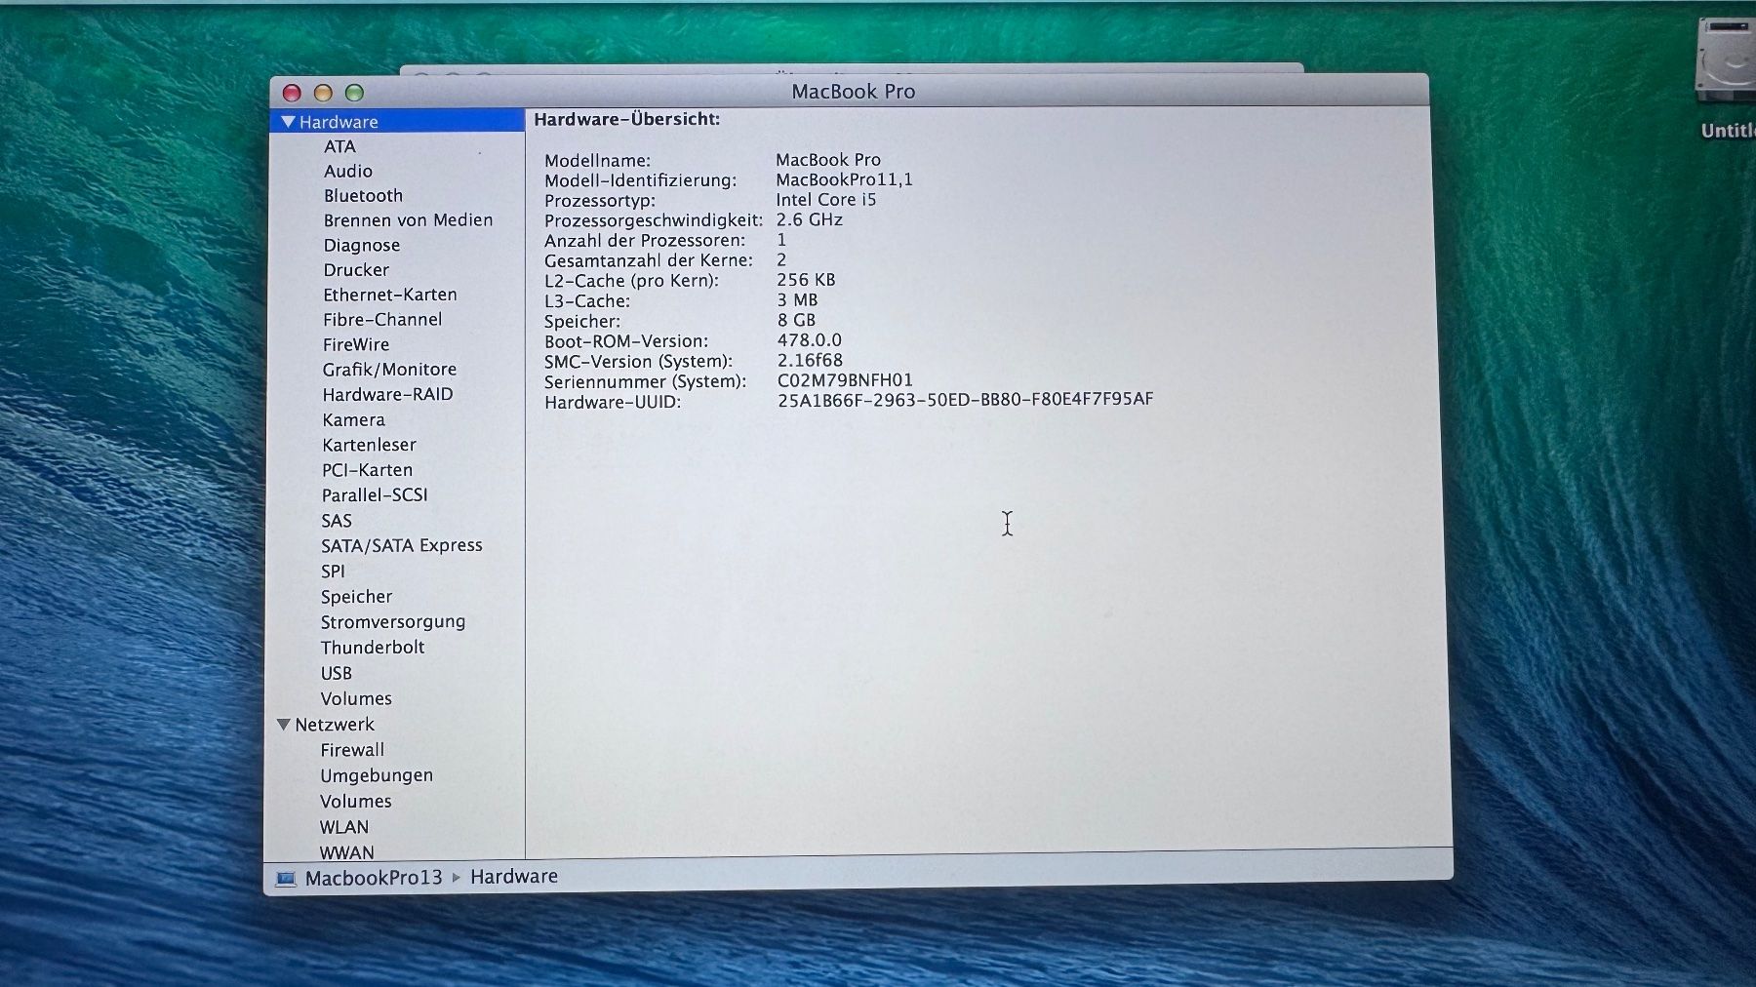Select Hardware-RAID entry
The image size is (1756, 987).
[x=387, y=395]
